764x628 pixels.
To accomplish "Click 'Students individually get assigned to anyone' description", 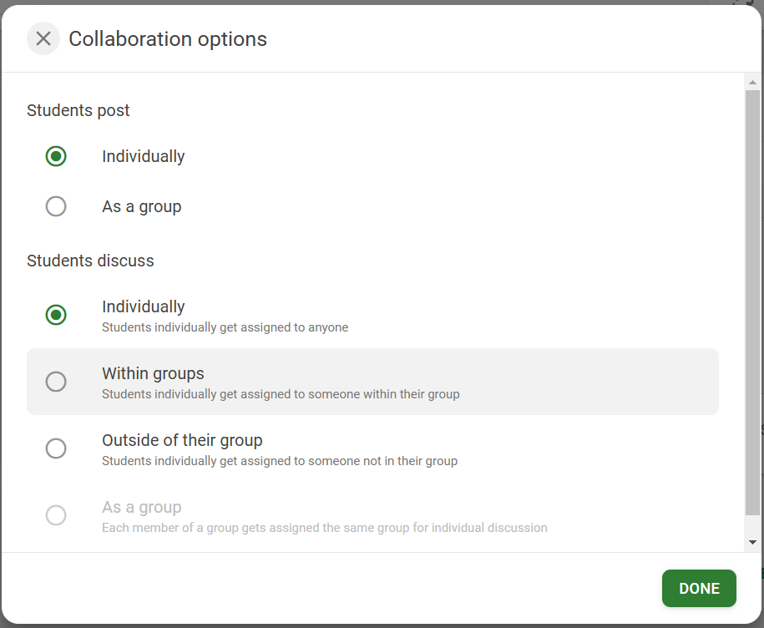I will [x=225, y=327].
